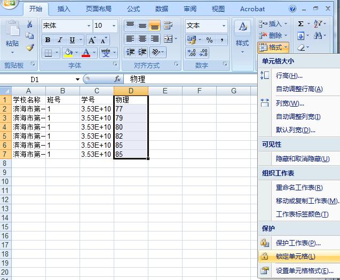Select 锁定单元格(L) menu item
The width and height of the screenshot is (340, 280).
299,257
